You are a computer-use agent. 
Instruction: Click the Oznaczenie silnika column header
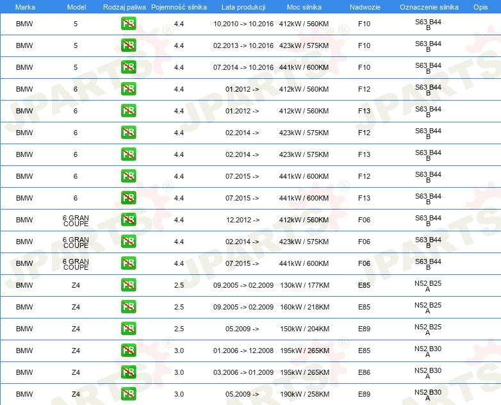tap(429, 7)
